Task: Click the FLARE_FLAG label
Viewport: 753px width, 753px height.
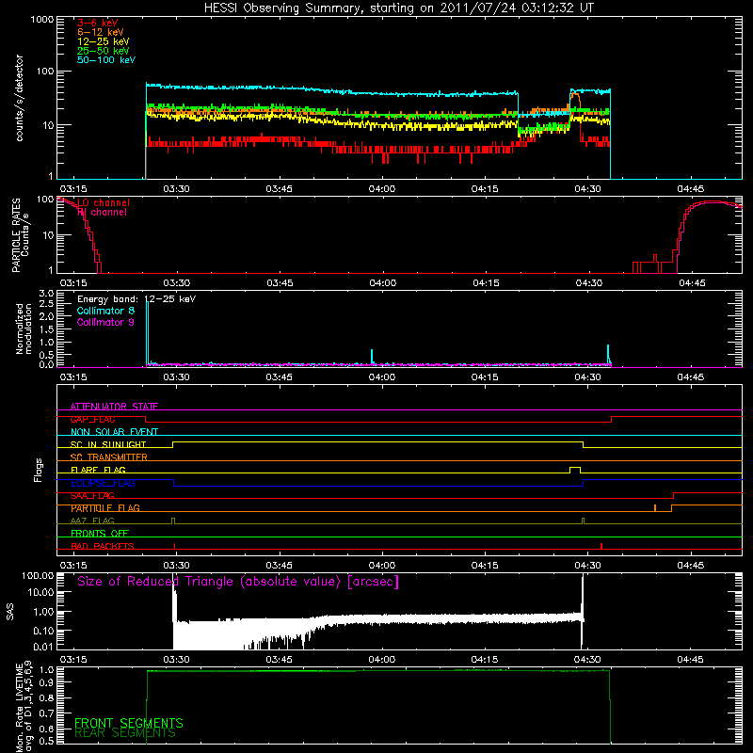Action: 98,470
